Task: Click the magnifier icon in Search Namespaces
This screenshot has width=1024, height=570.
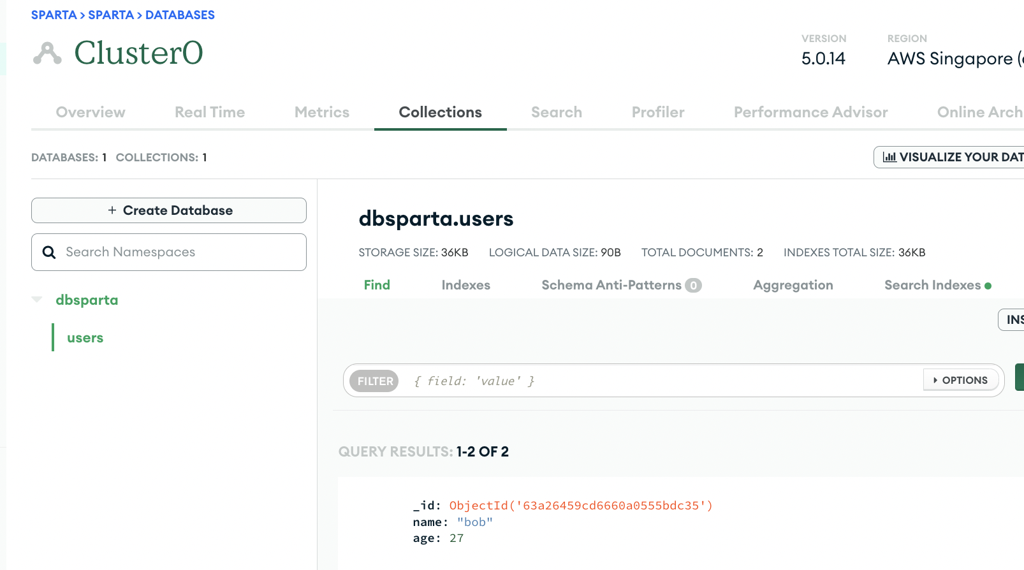Action: [x=49, y=252]
